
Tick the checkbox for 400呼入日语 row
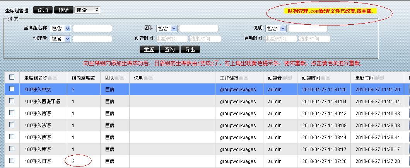[12, 161]
